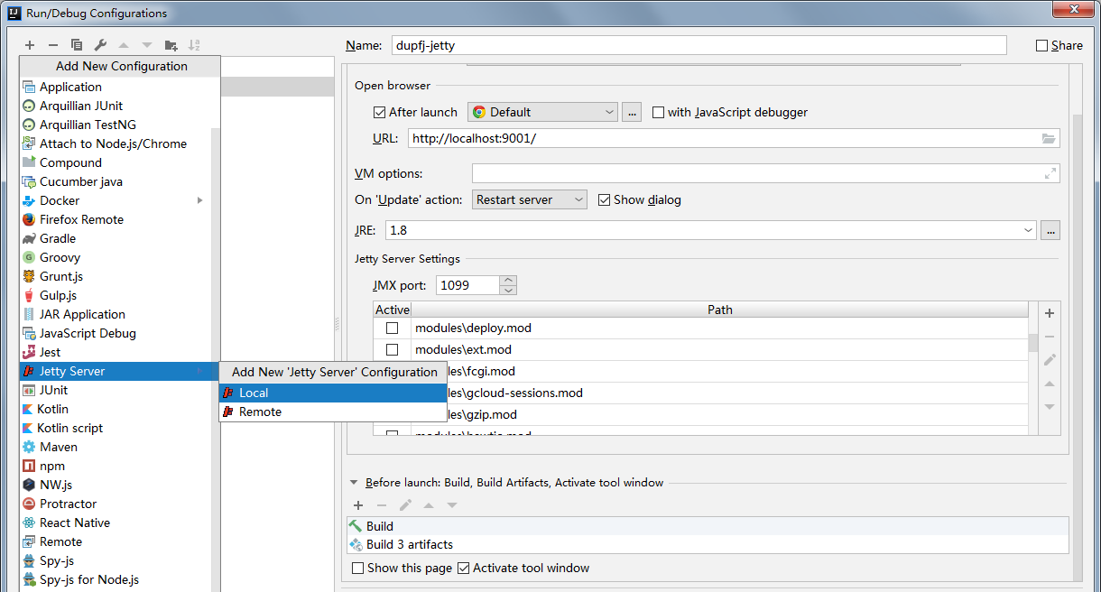
Task: Click the copy configuration icon
Action: pyautogui.click(x=77, y=45)
